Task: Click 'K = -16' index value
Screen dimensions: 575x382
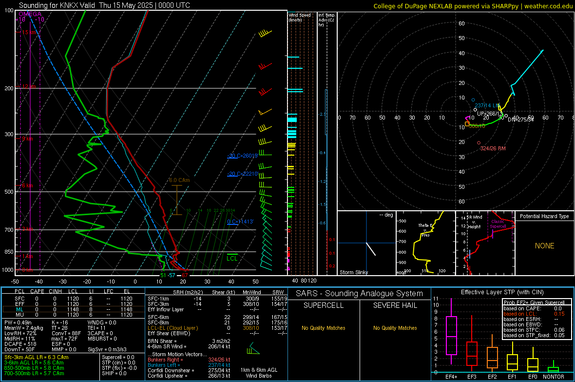Action: point(60,322)
